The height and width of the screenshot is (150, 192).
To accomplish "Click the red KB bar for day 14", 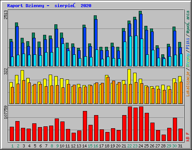I will click(85, 126).
